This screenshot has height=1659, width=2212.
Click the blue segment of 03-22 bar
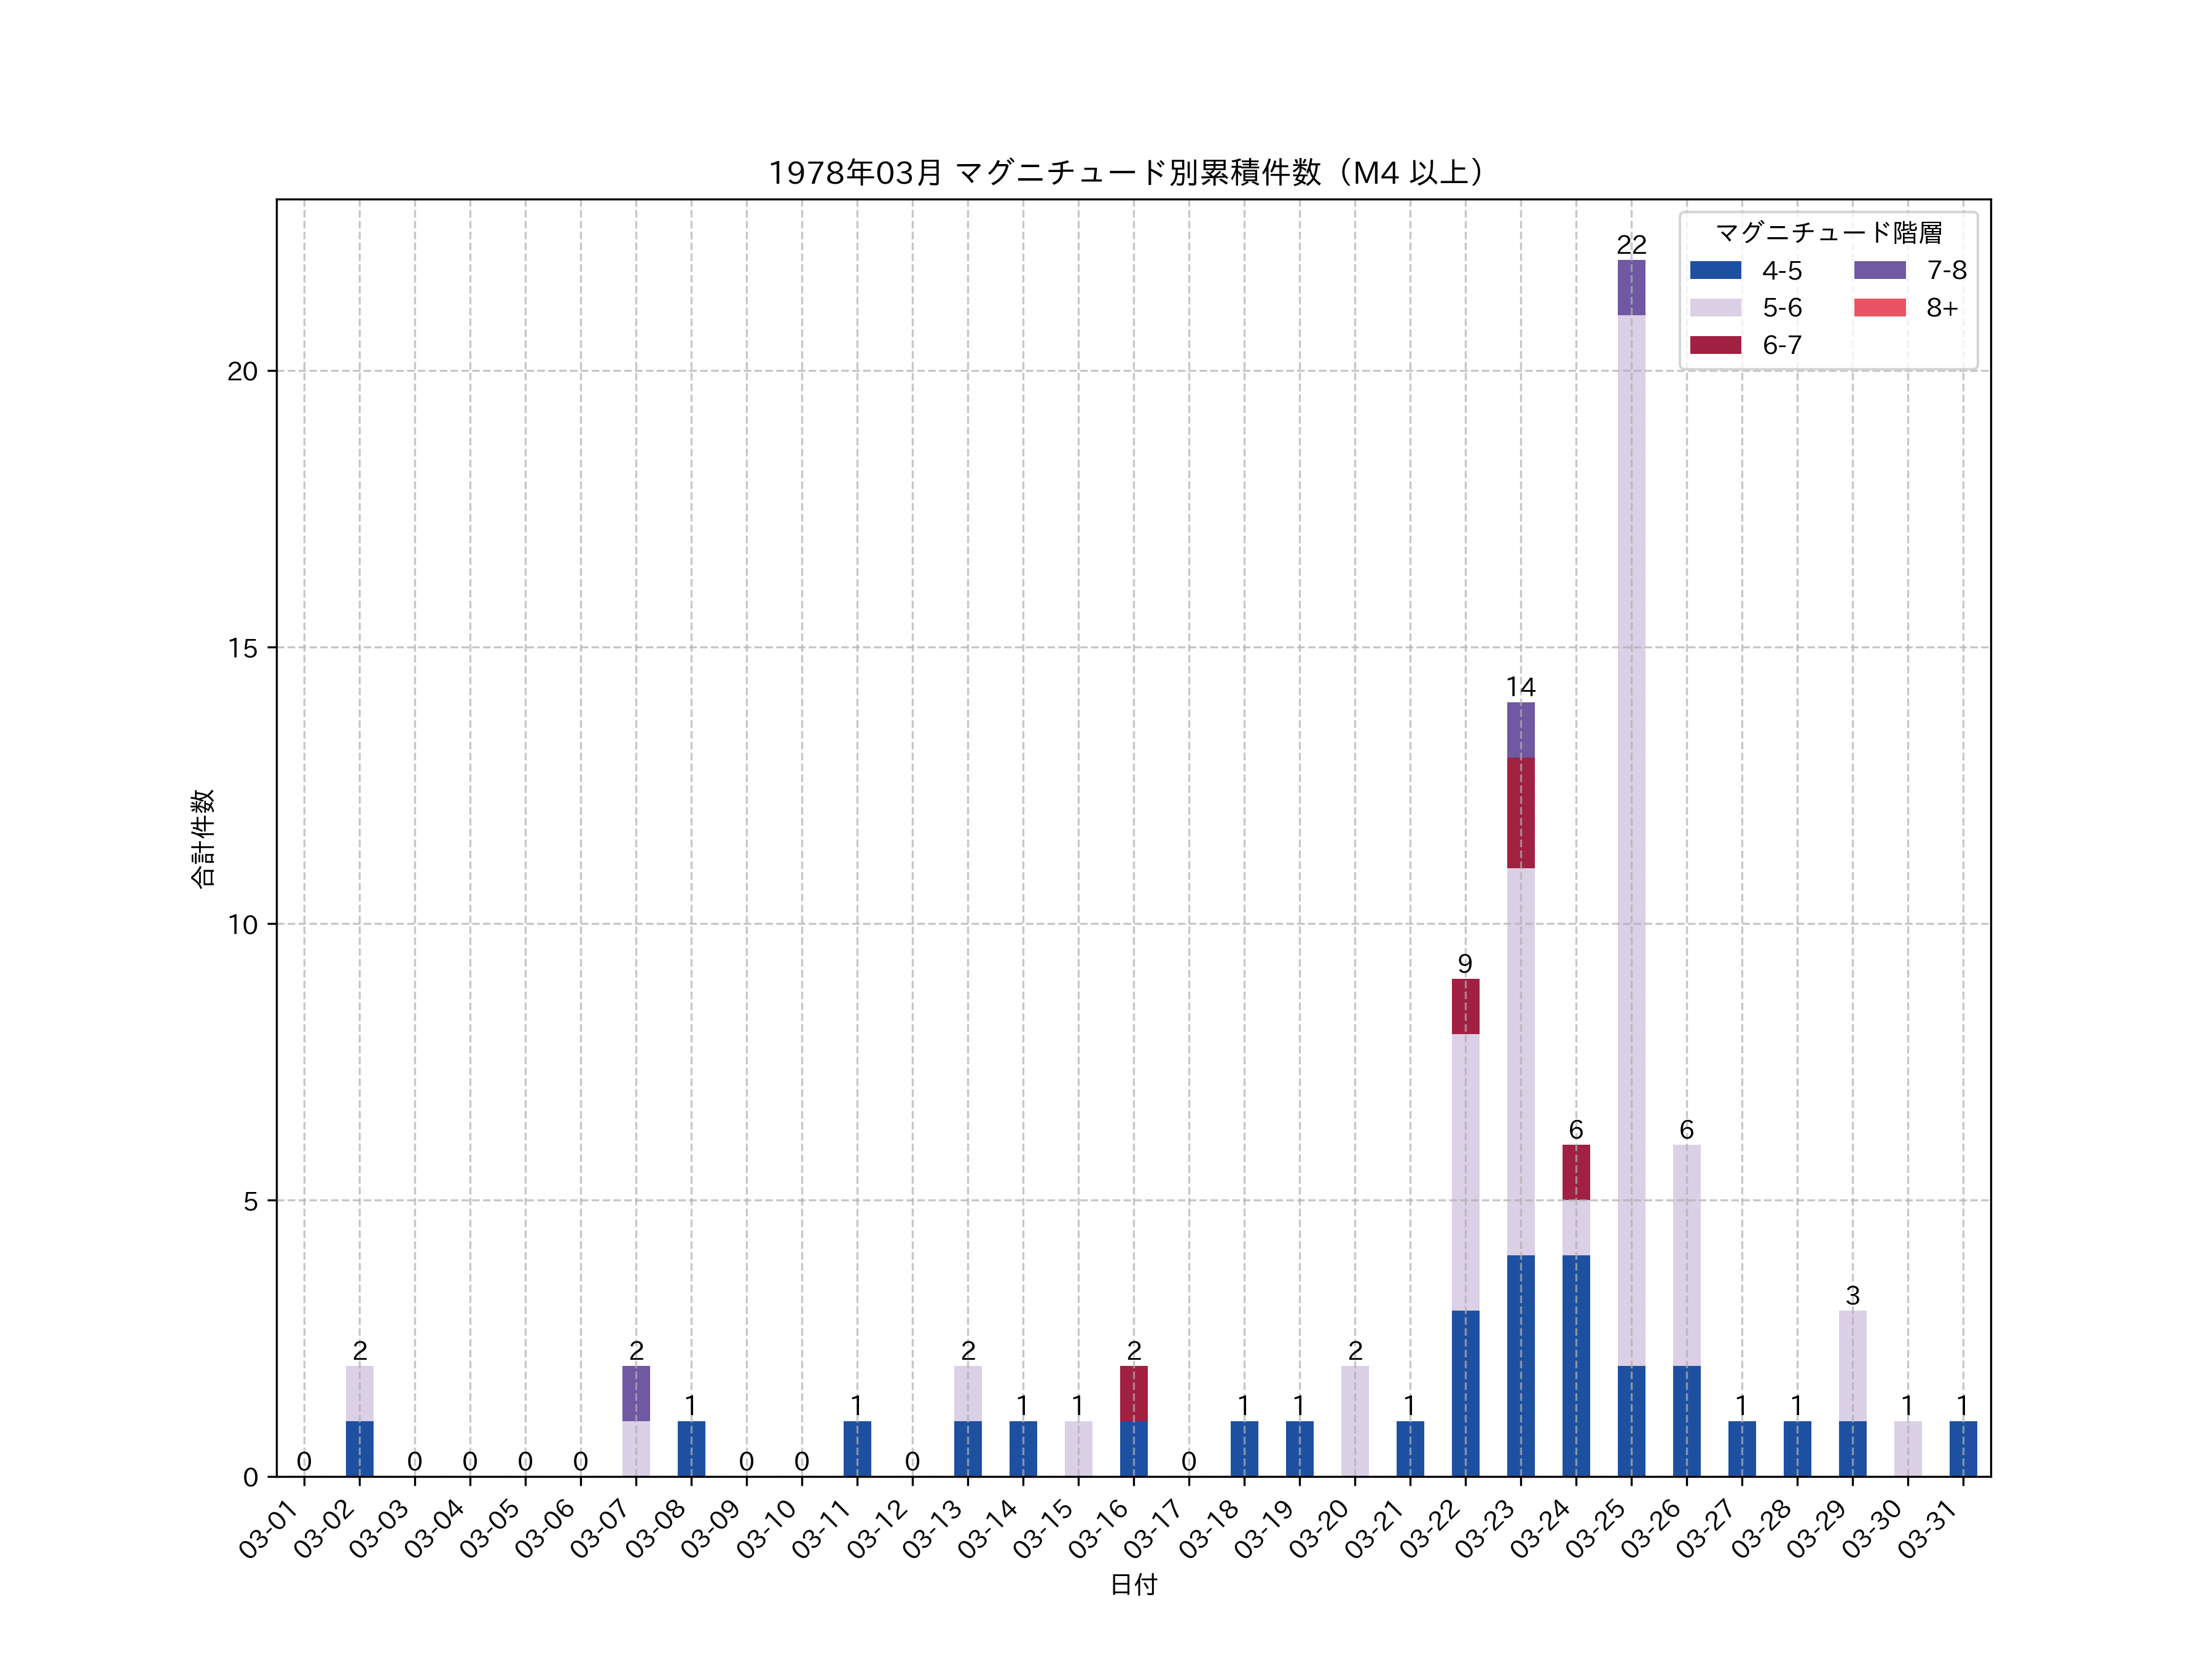click(1465, 1393)
